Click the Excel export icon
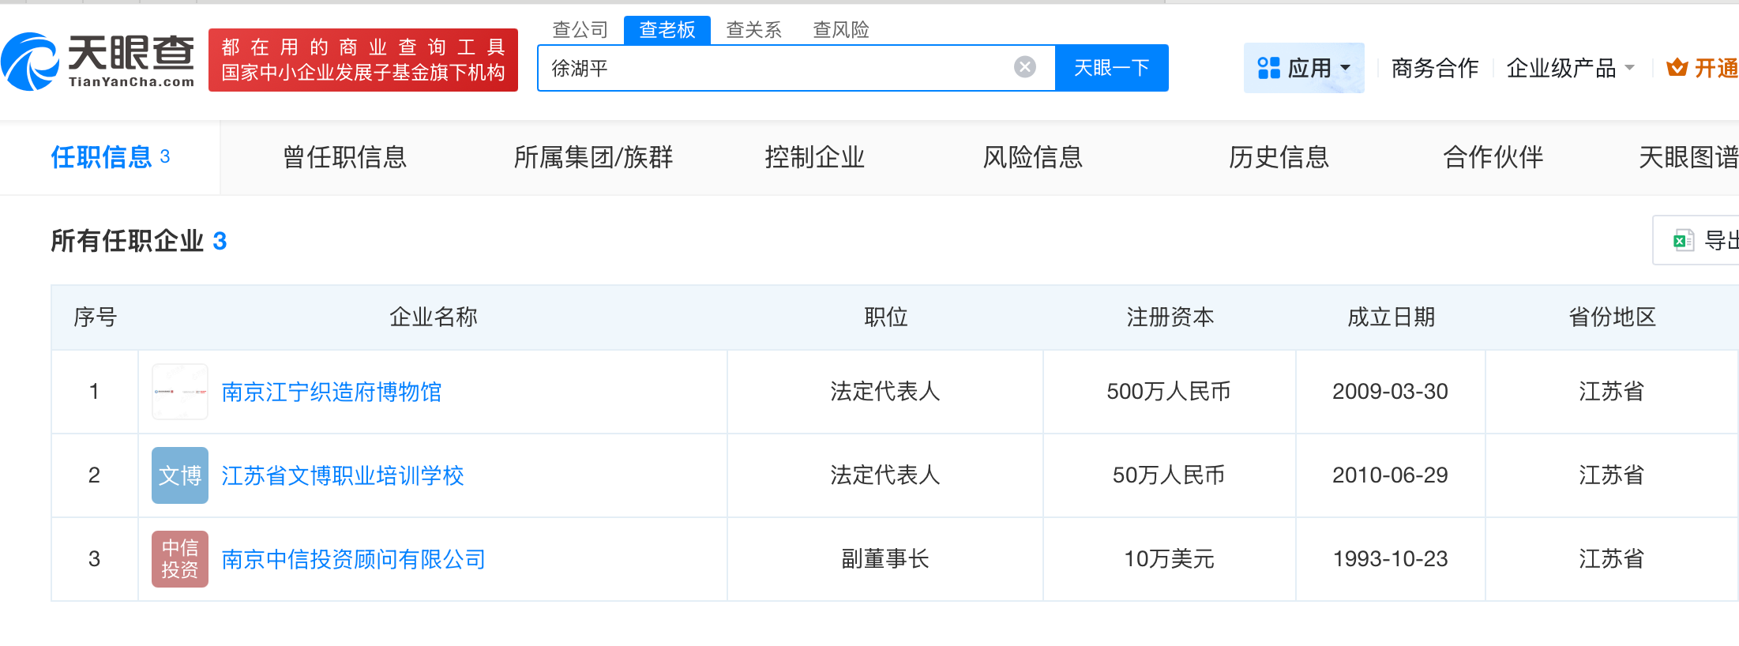Screen dimensions: 1739x646 click(1683, 240)
